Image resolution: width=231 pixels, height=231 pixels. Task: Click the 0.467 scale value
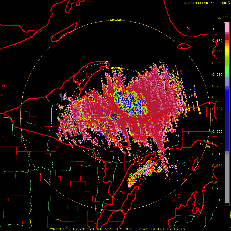[217, 143]
